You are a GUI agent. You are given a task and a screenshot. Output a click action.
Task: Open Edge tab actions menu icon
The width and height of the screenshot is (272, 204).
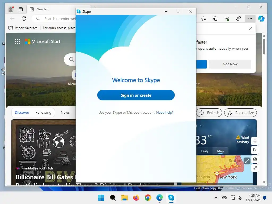(21, 9)
